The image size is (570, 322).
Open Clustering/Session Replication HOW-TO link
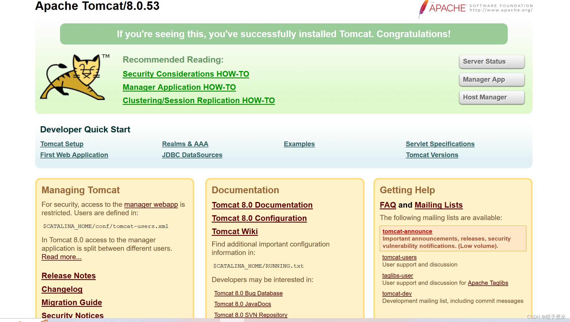pos(198,101)
